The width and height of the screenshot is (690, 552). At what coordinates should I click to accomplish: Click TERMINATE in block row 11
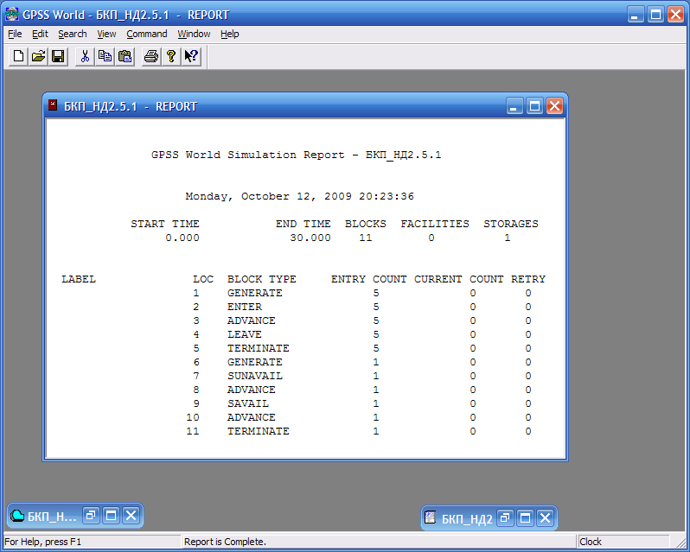click(259, 431)
